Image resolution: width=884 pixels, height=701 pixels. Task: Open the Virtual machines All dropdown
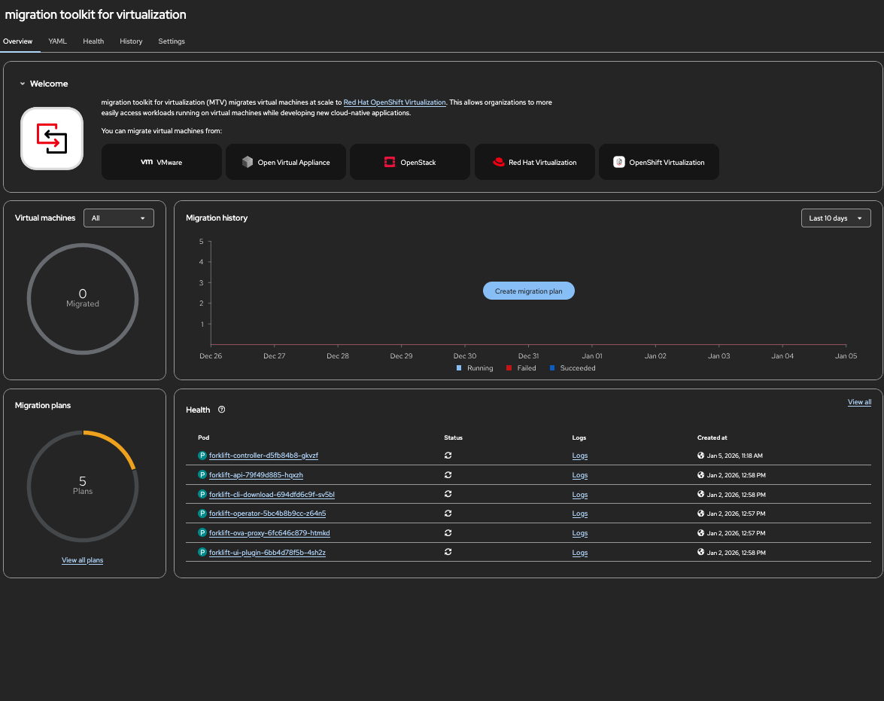(119, 218)
